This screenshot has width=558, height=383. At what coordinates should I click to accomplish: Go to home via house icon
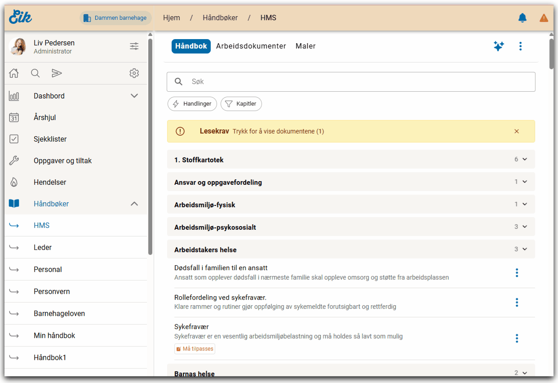pos(14,73)
